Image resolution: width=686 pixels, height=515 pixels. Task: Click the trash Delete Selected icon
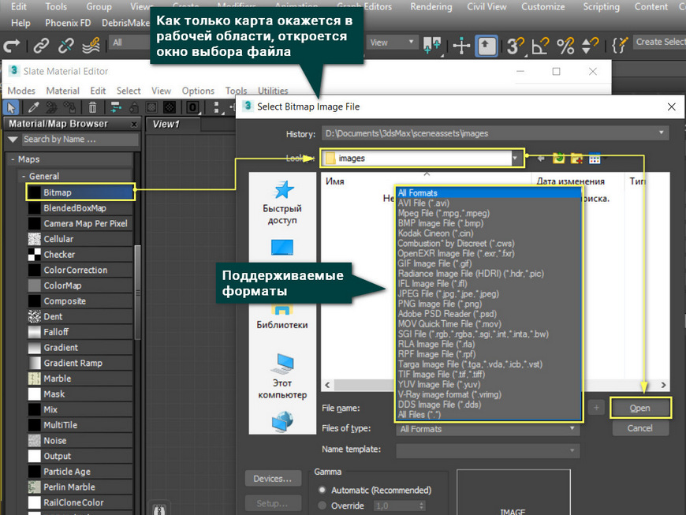tap(92, 106)
